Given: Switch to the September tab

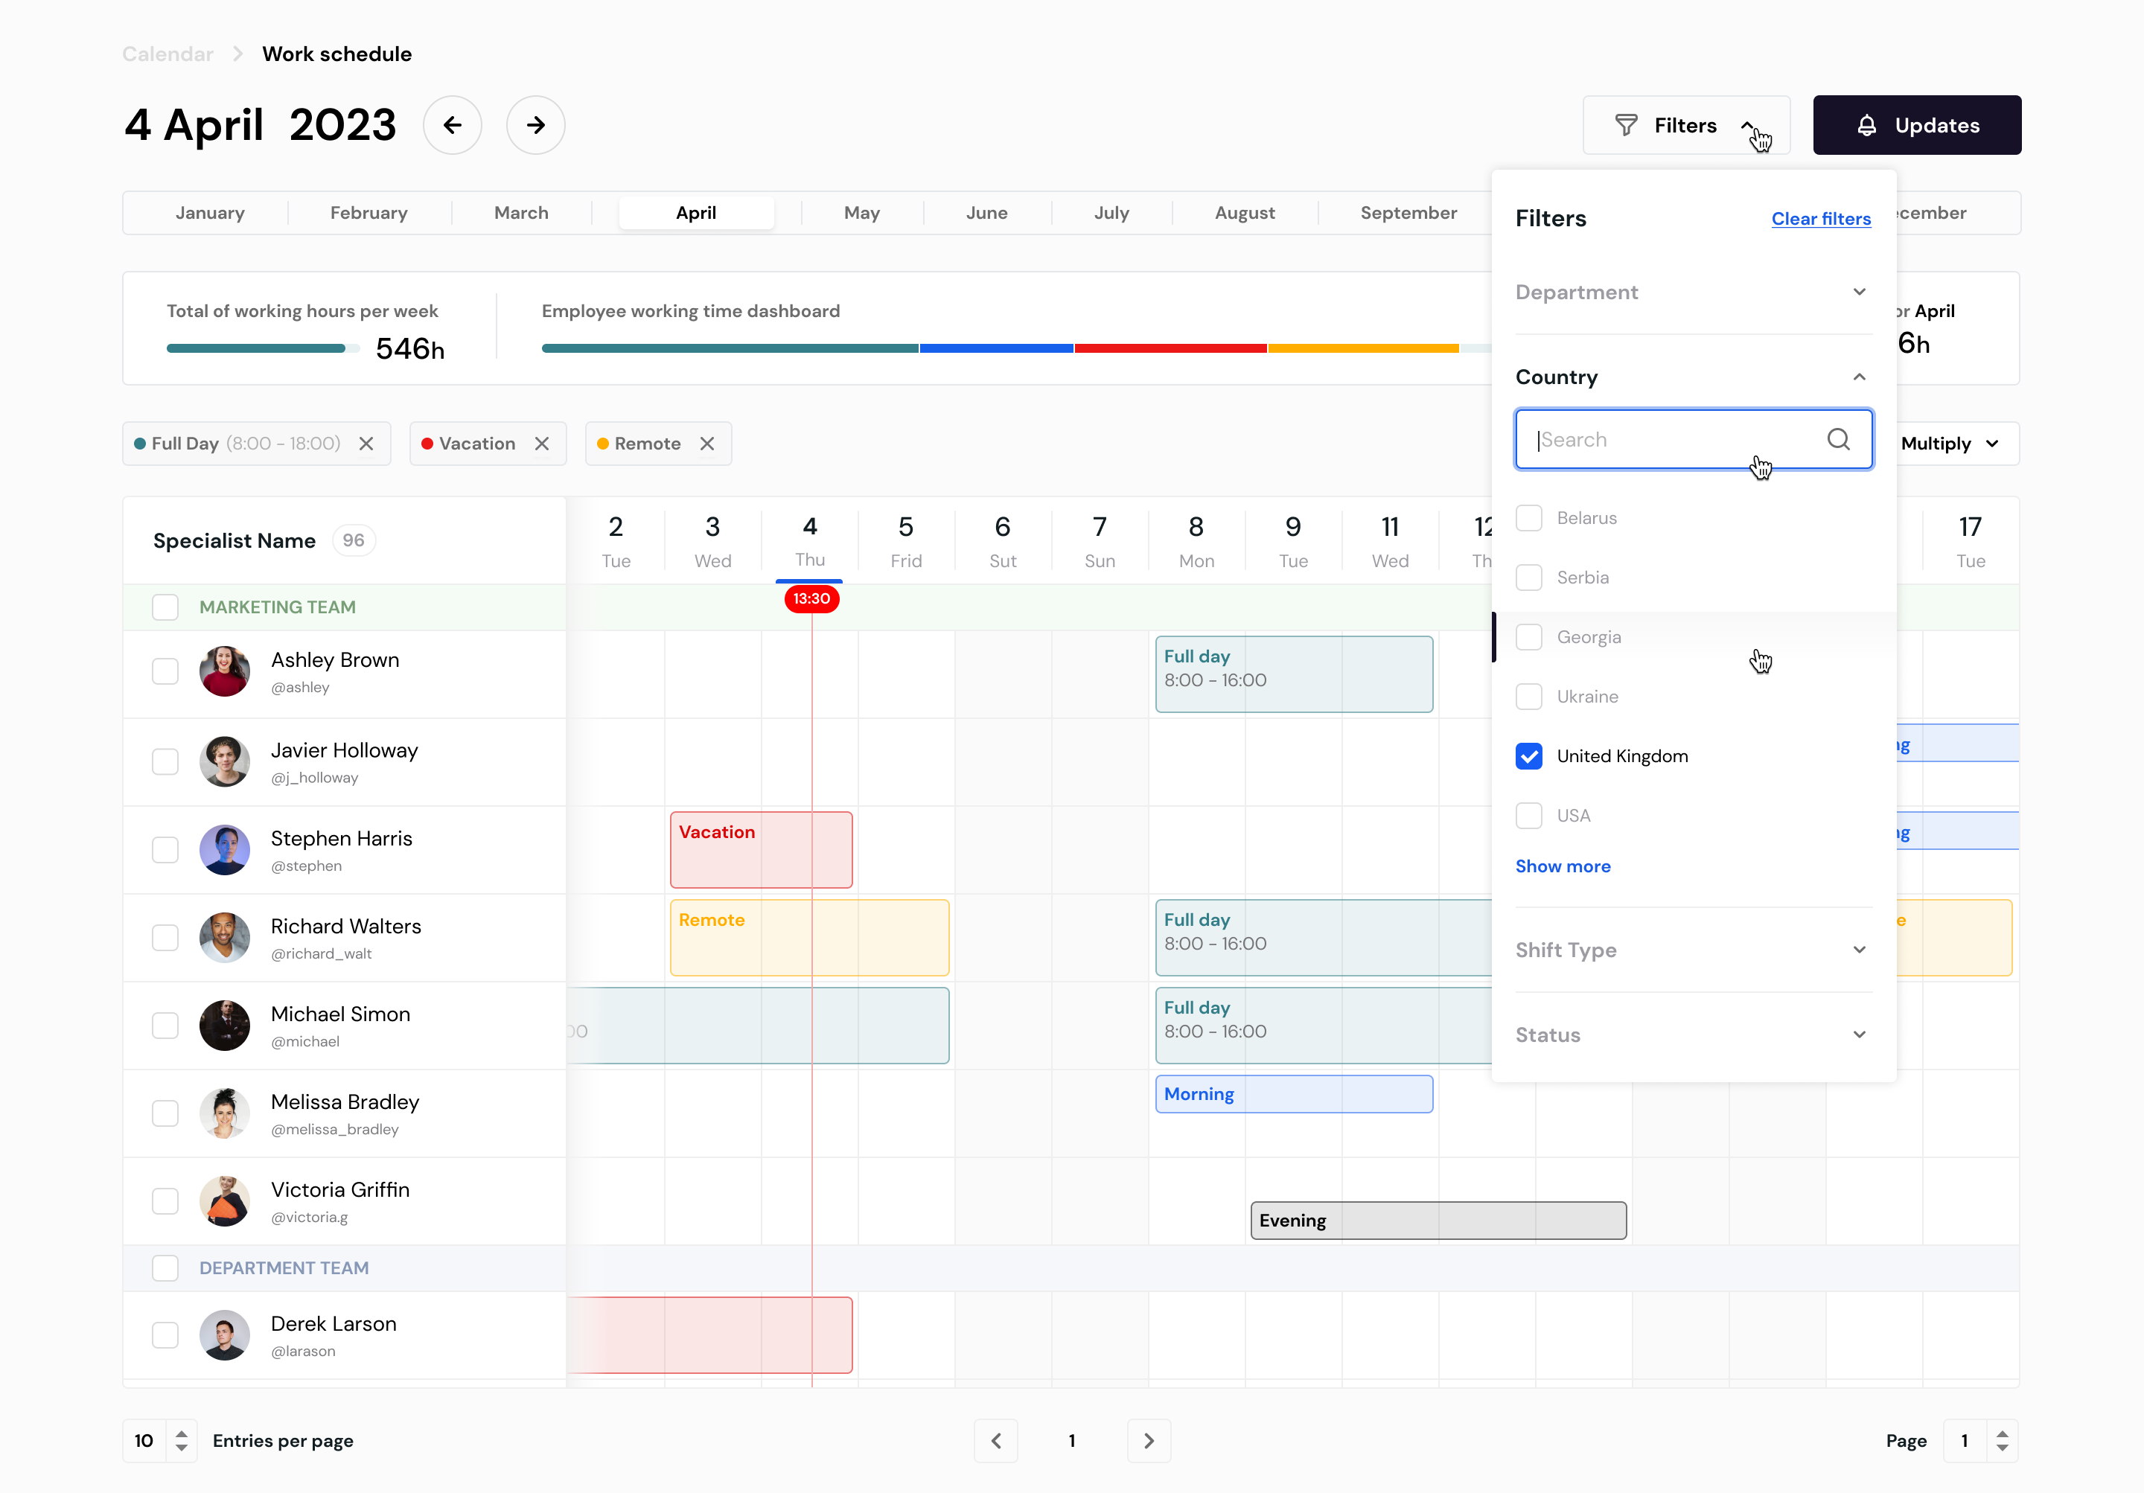Looking at the screenshot, I should [1408, 213].
